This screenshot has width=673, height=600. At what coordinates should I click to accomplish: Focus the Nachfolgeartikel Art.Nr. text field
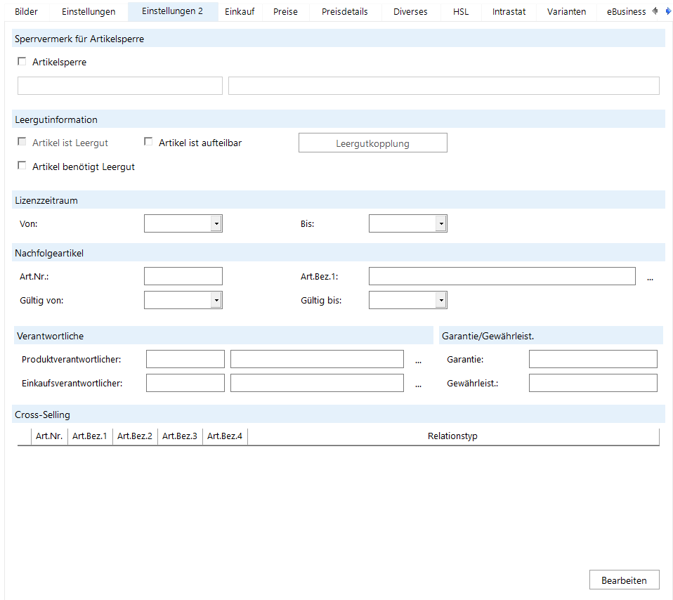[183, 276]
